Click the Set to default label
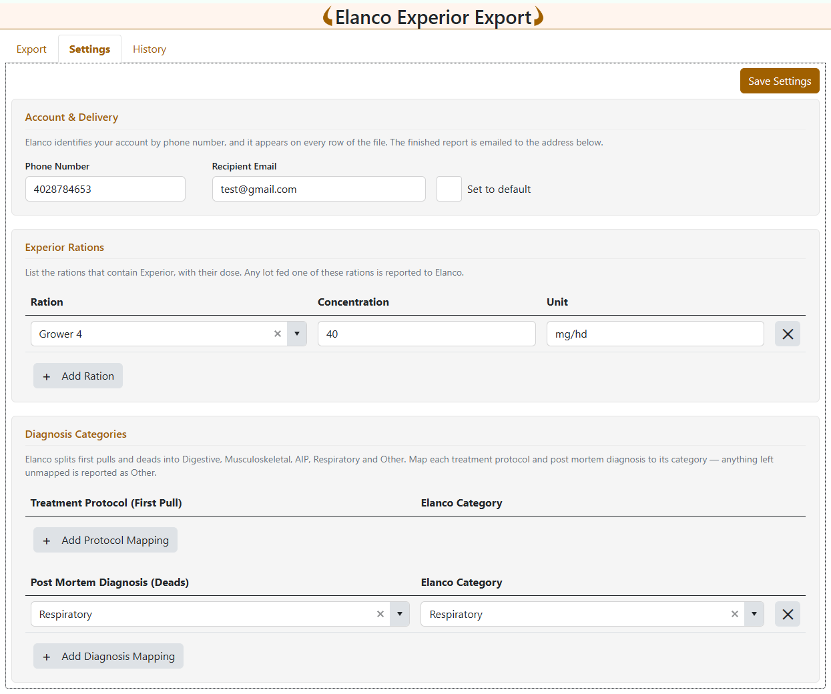The width and height of the screenshot is (831, 694). click(499, 190)
